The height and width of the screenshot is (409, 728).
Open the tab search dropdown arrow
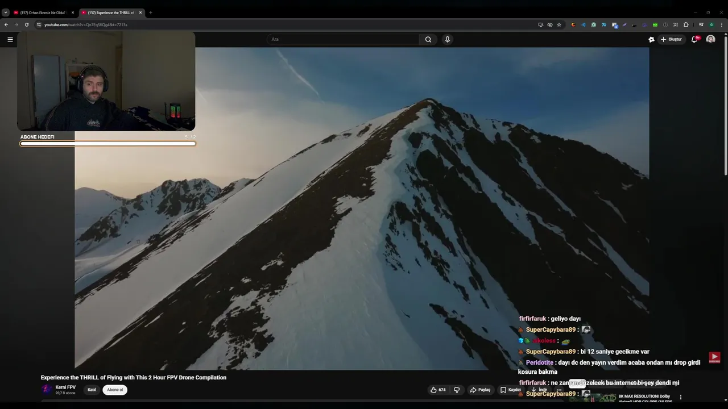(x=6, y=12)
